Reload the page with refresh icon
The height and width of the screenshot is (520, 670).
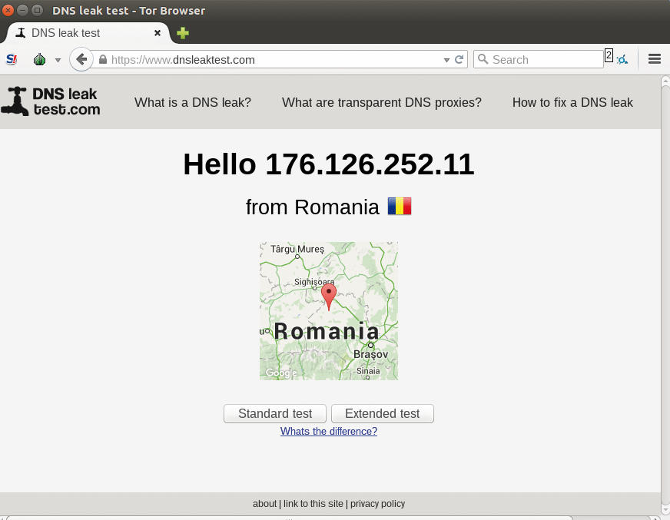[x=459, y=59]
